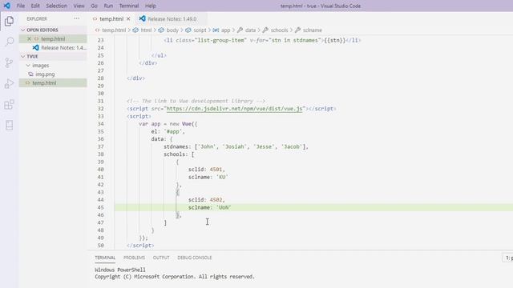The width and height of the screenshot is (513, 288).
Task: Open the terminal selector dropdown
Action: coord(507,258)
